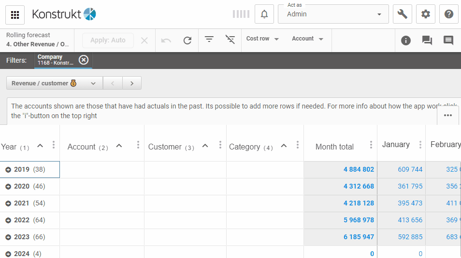Open the info i-button
This screenshot has height=258, width=461.
[x=405, y=41]
